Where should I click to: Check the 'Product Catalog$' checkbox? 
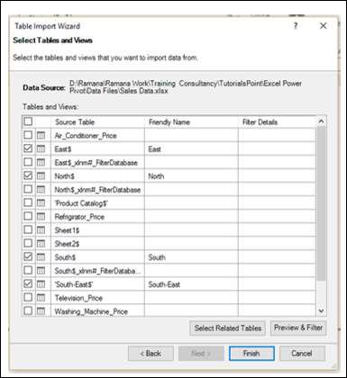click(28, 202)
